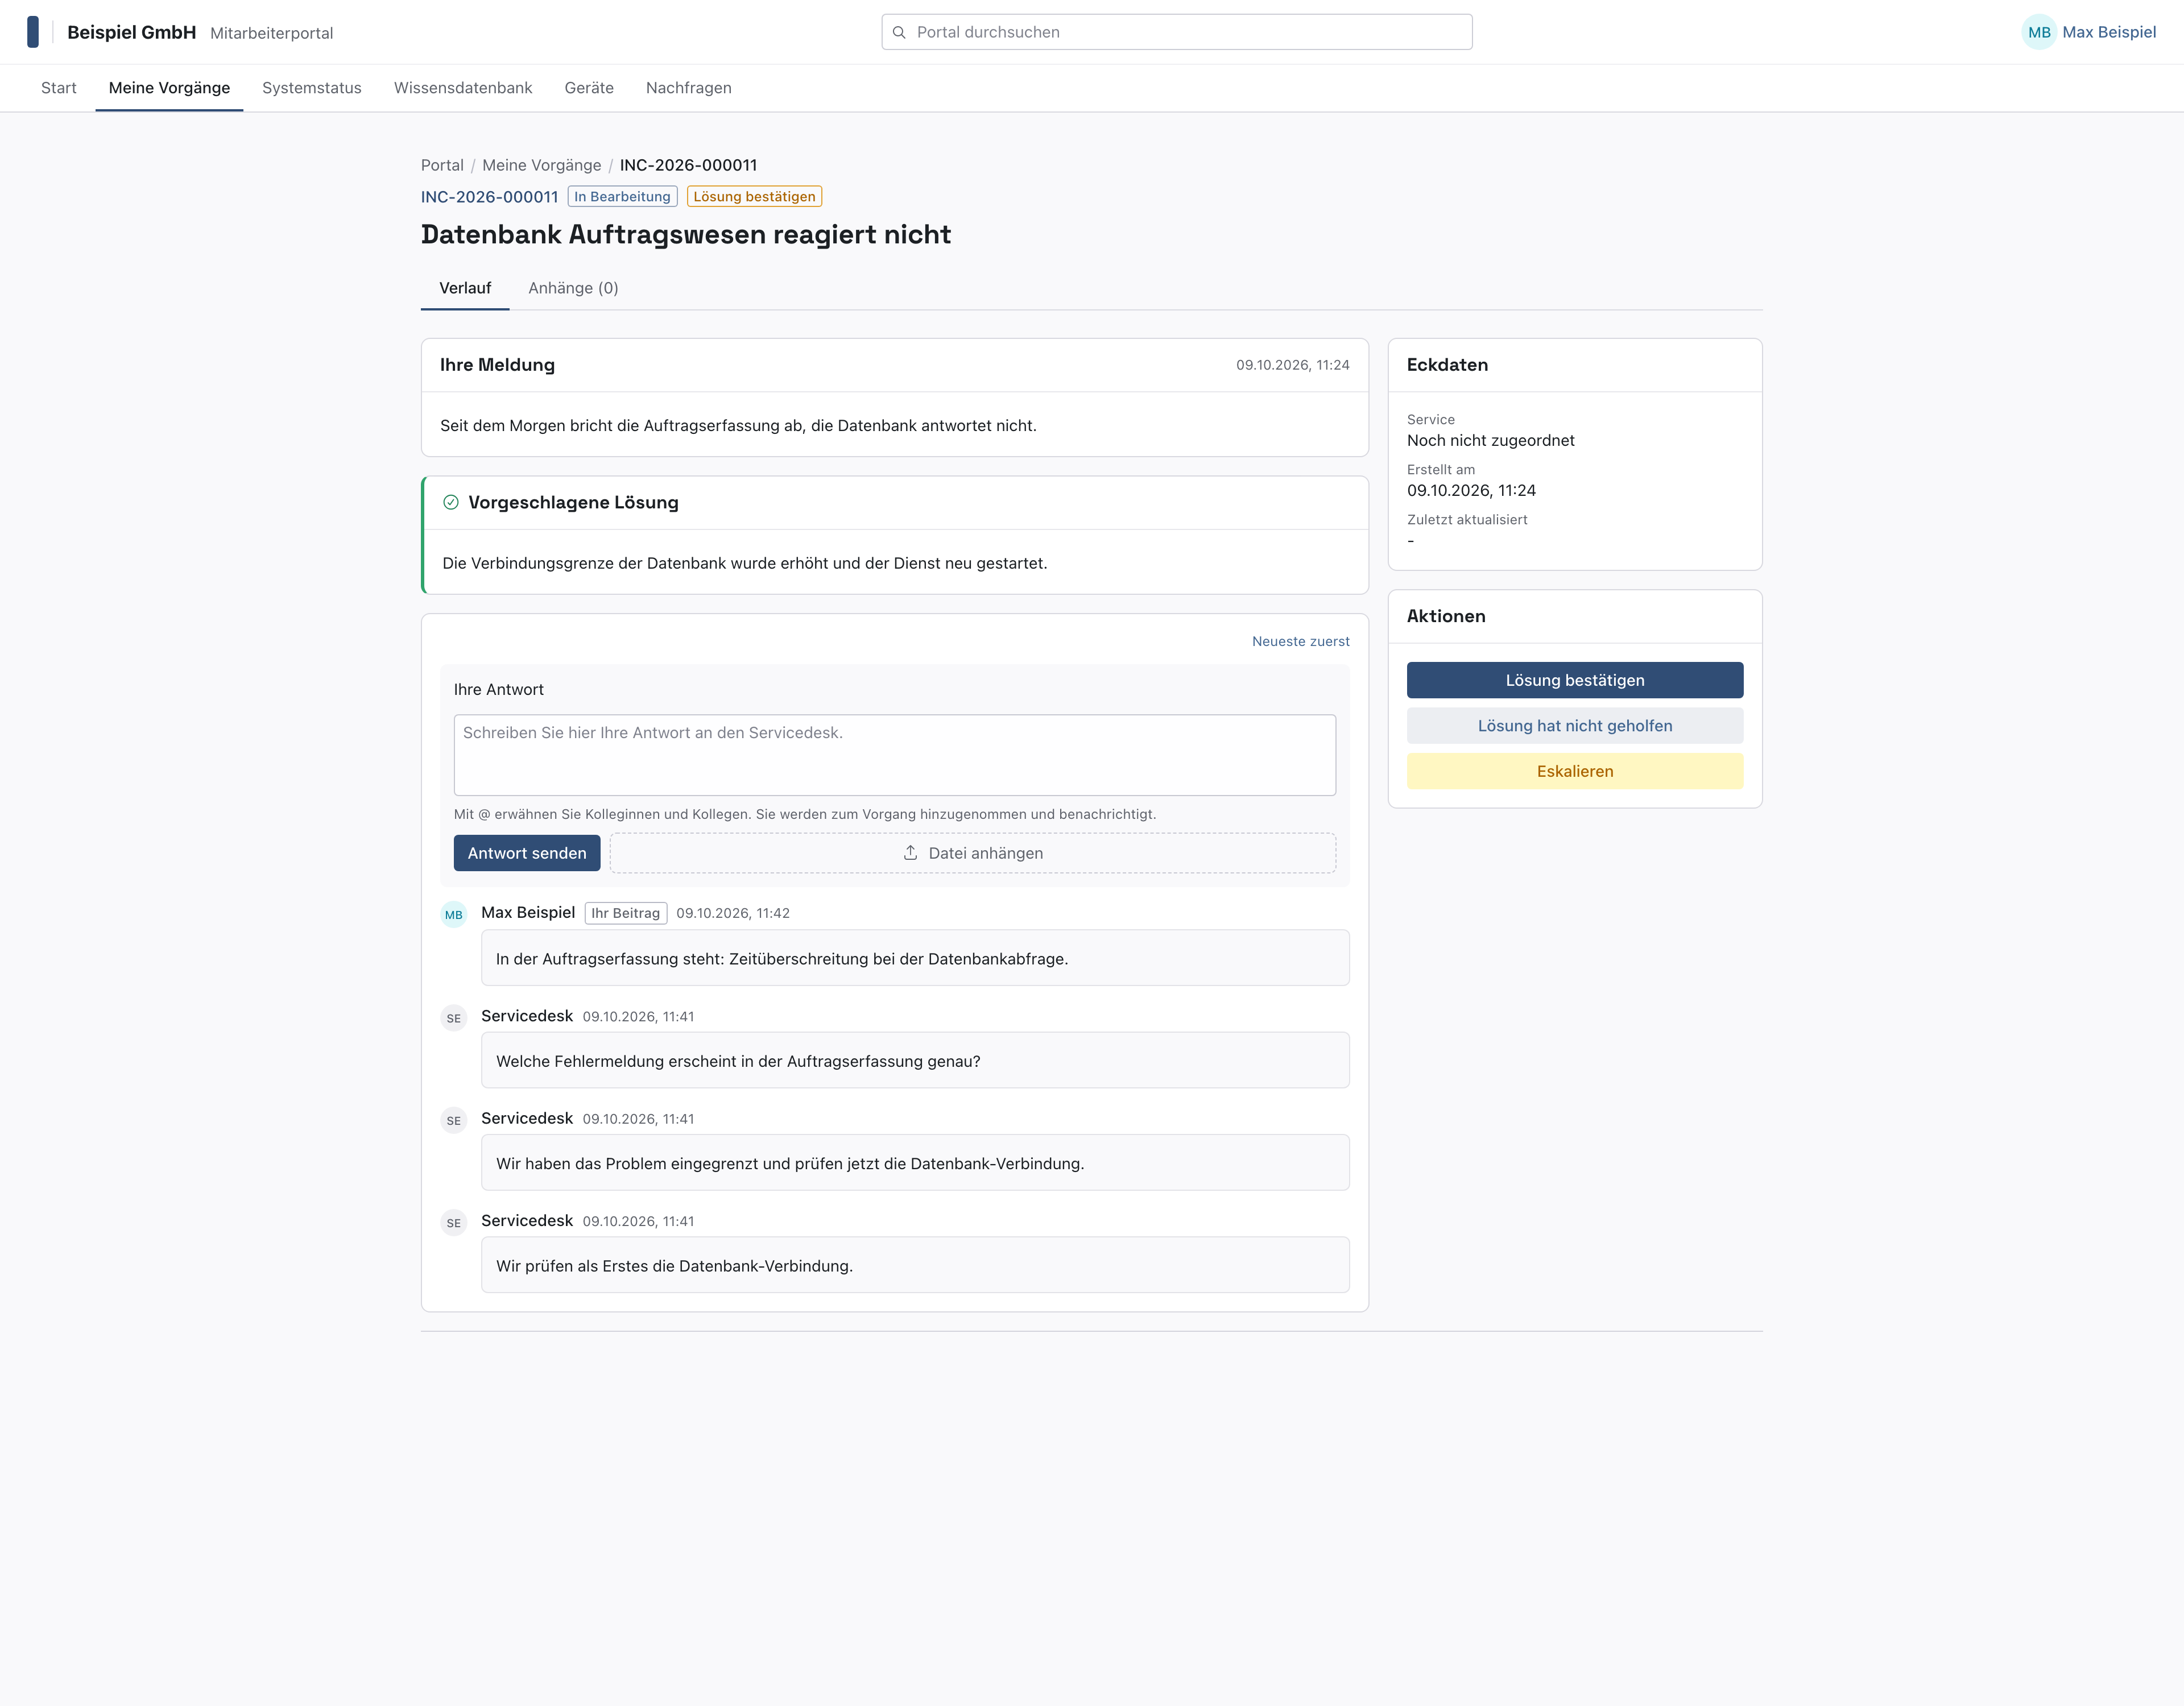Click Lösung hat nicht geholfen button
The image size is (2184, 1706).
click(1575, 726)
